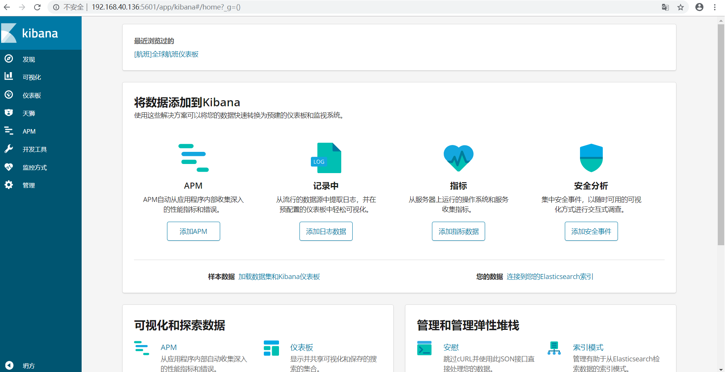The height and width of the screenshot is (372, 725).
Task: Bookmark this page with star icon
Action: (x=681, y=7)
